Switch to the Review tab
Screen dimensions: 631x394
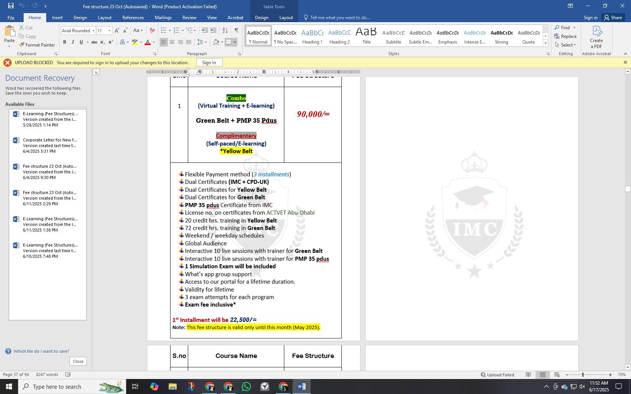(189, 18)
